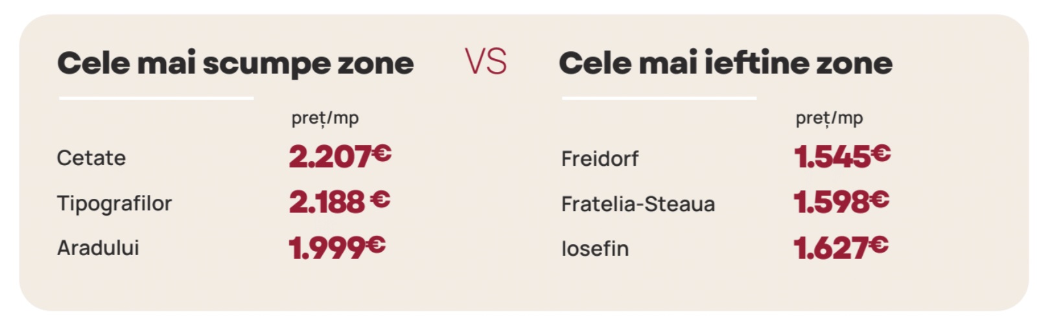Viewport: 1041px width, 316px height.
Task: Select the Freidorf zone label
Action: point(600,159)
